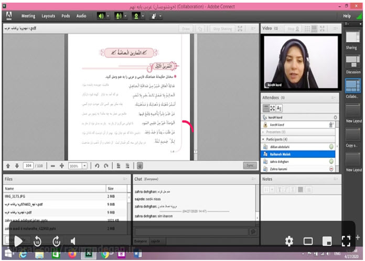Collapse the Participants (4) group

(263, 139)
